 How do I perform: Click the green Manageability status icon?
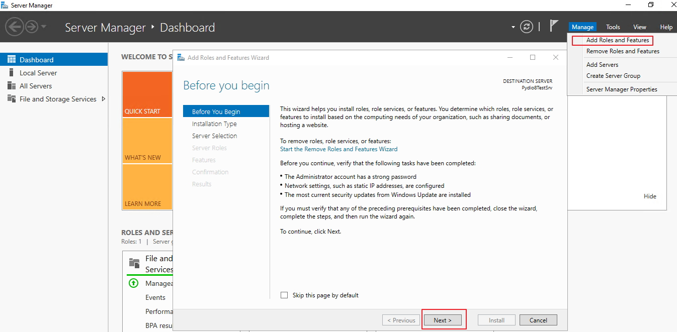tap(133, 283)
